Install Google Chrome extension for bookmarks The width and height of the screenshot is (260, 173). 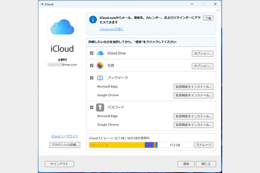(x=193, y=95)
